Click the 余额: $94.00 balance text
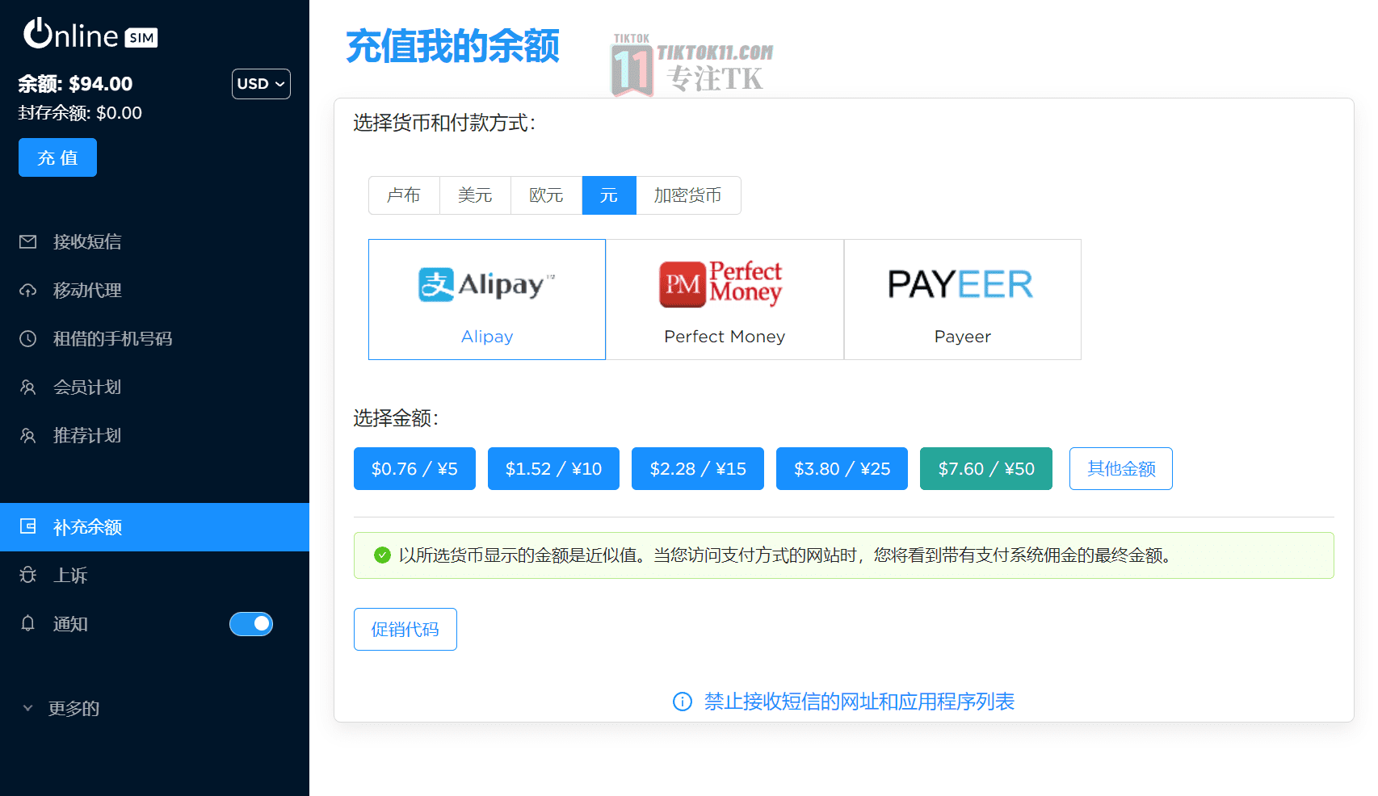The width and height of the screenshot is (1378, 796). tap(75, 84)
